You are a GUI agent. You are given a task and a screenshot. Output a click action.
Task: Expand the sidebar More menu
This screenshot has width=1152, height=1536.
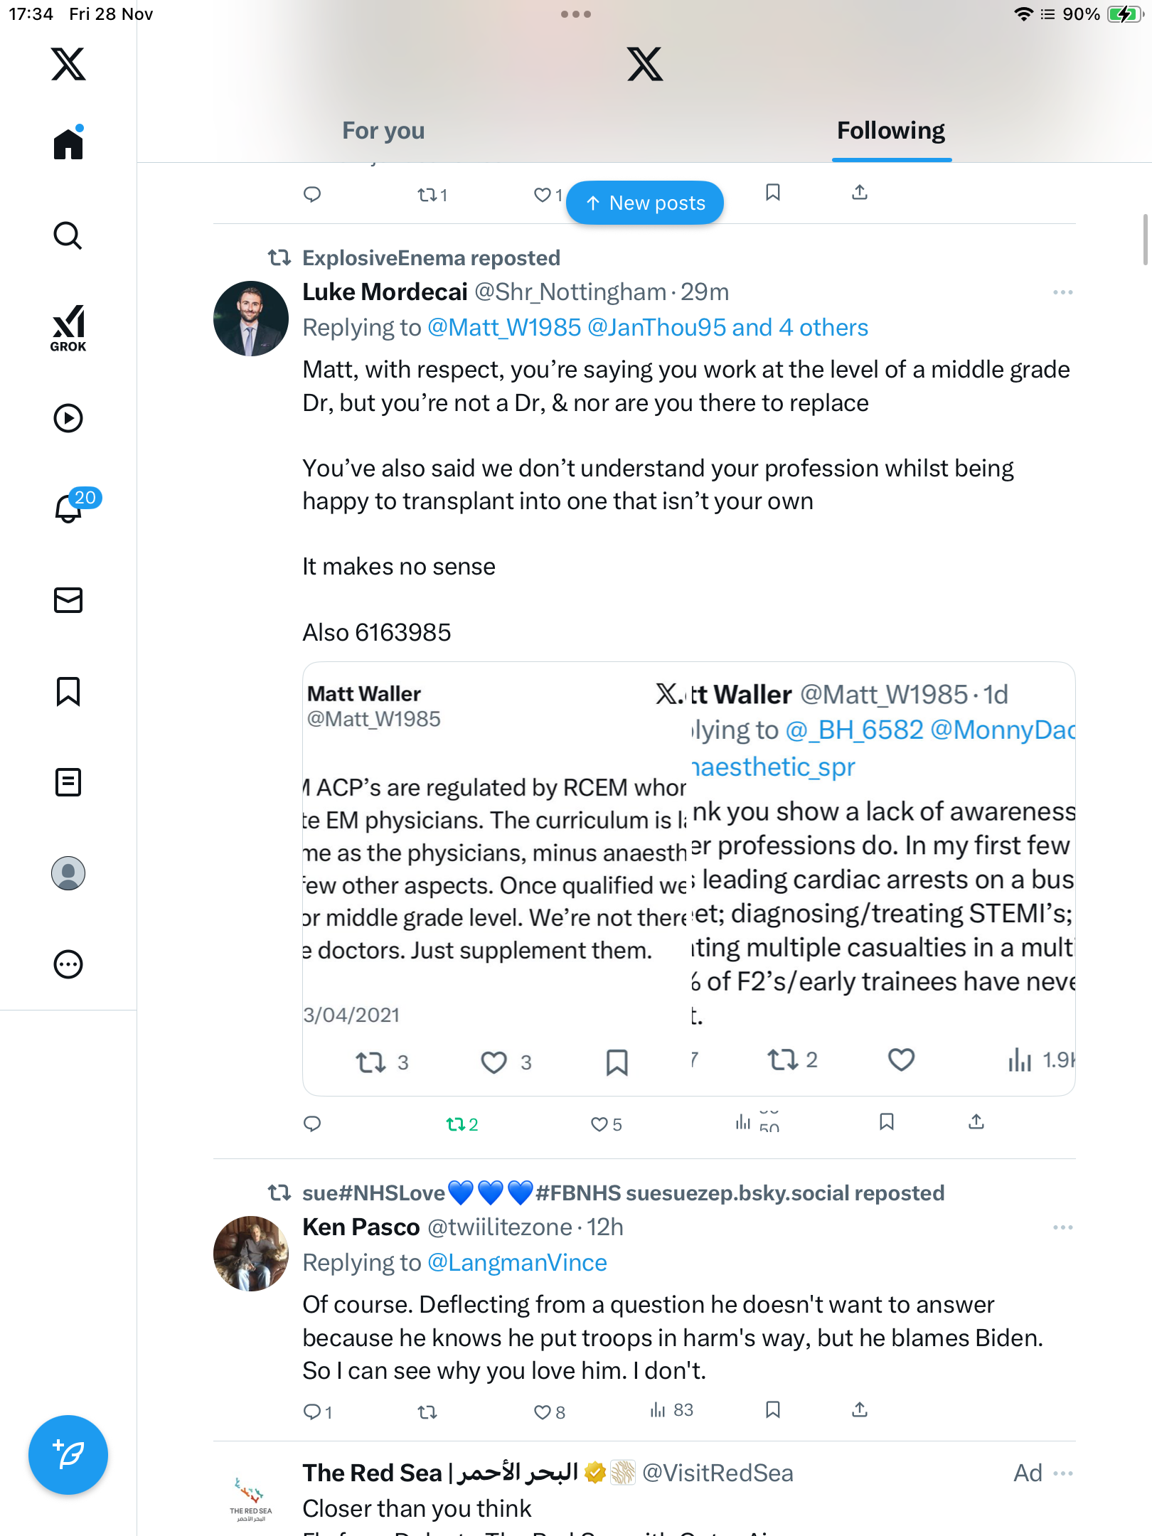(68, 964)
